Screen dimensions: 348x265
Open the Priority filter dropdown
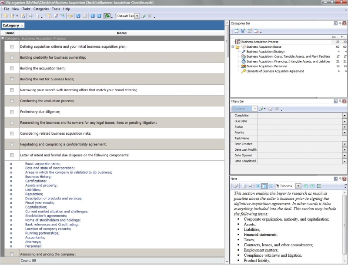pos(345,132)
